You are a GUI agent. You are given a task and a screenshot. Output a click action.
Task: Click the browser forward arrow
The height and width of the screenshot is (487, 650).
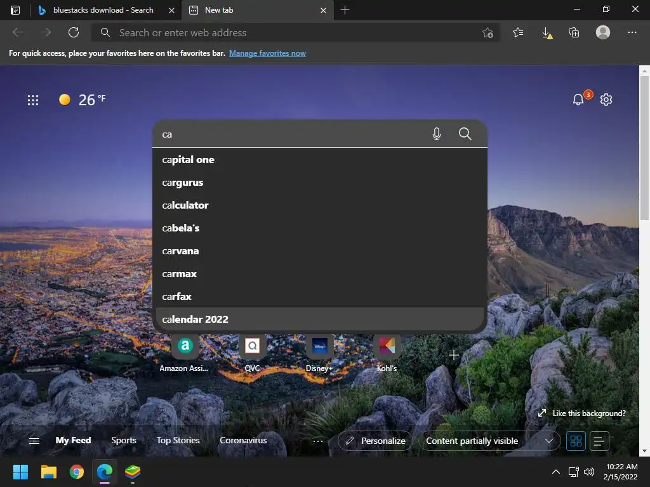[x=46, y=32]
